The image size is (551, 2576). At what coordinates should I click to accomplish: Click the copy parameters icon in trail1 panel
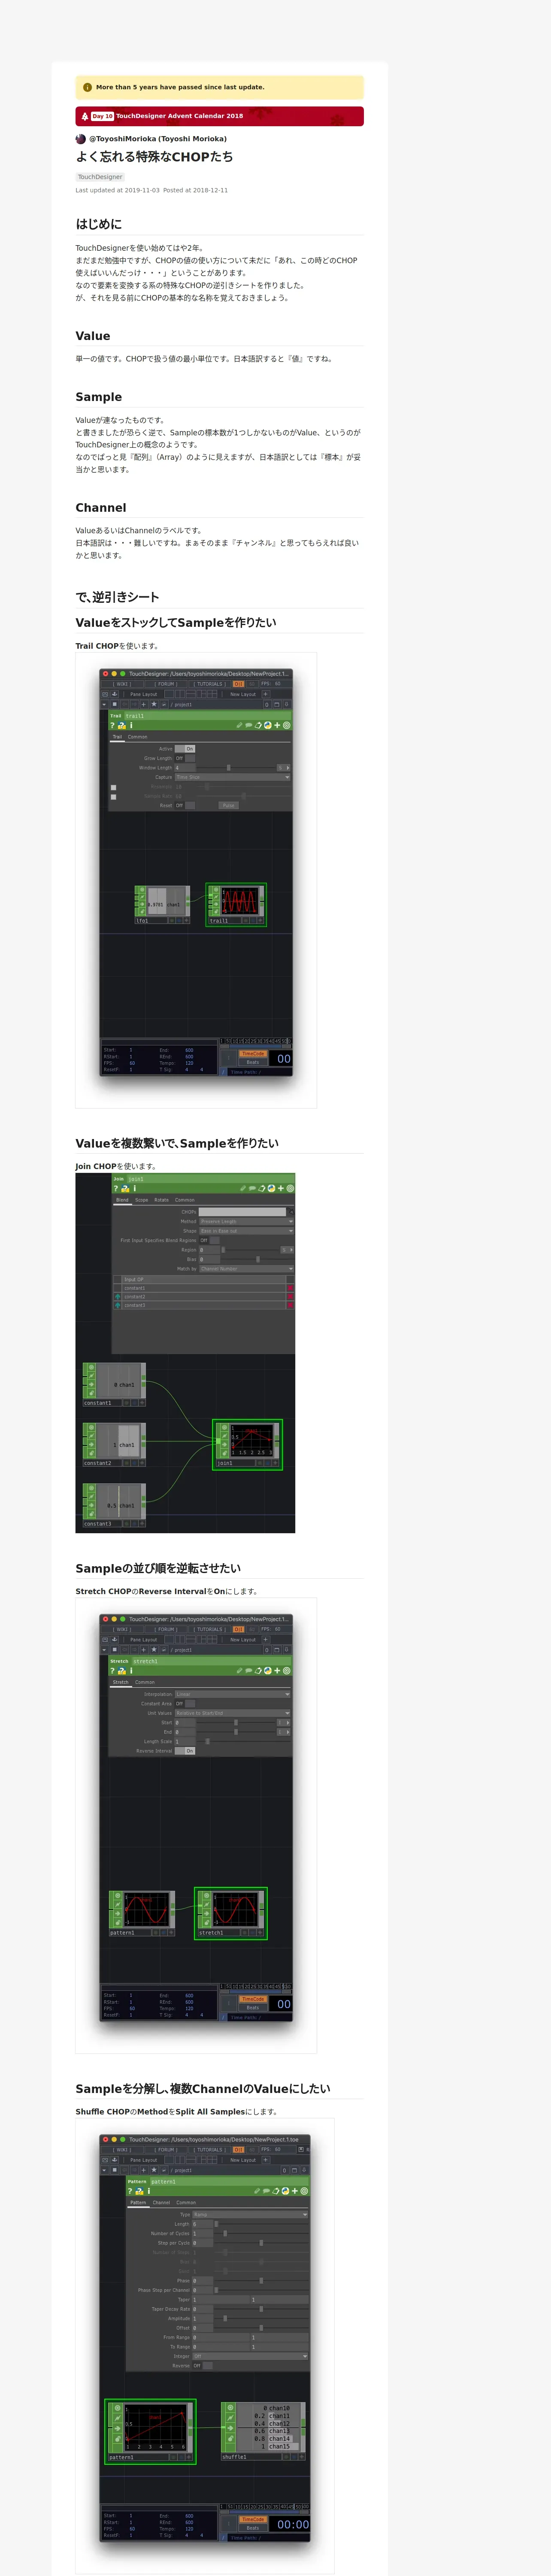point(258,726)
